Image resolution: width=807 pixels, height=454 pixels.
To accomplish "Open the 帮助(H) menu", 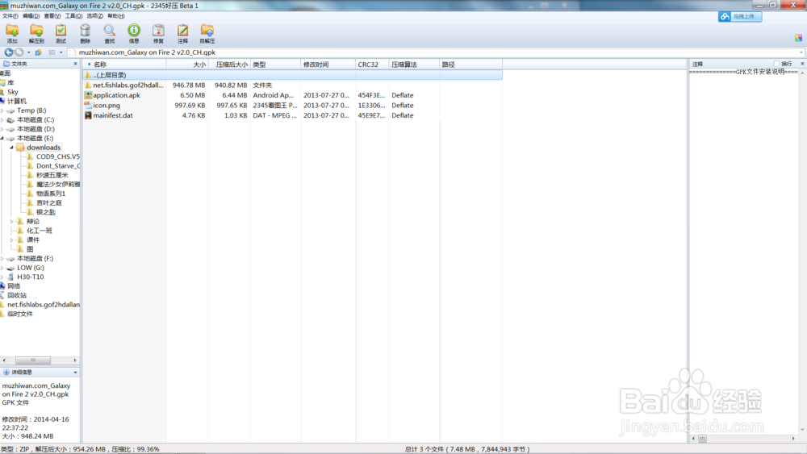I will (x=115, y=16).
